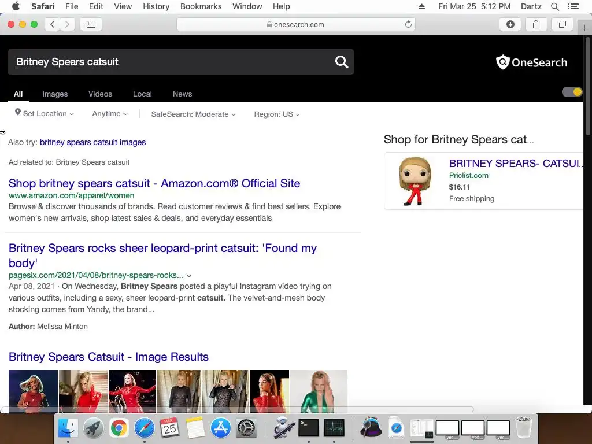Open Region: US dropdown
The width and height of the screenshot is (592, 444).
[277, 114]
